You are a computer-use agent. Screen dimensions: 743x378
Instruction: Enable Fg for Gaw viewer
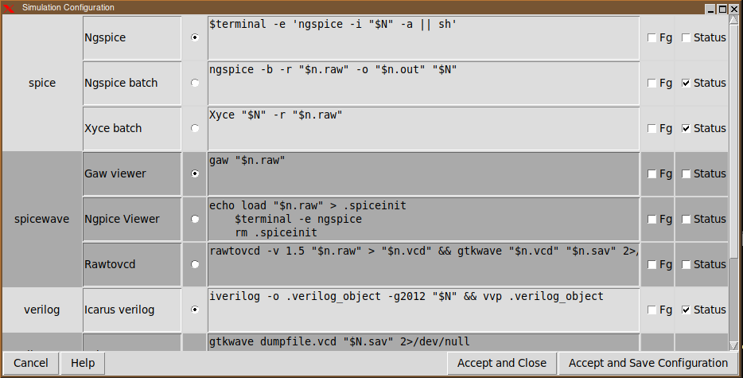pyautogui.click(x=652, y=173)
